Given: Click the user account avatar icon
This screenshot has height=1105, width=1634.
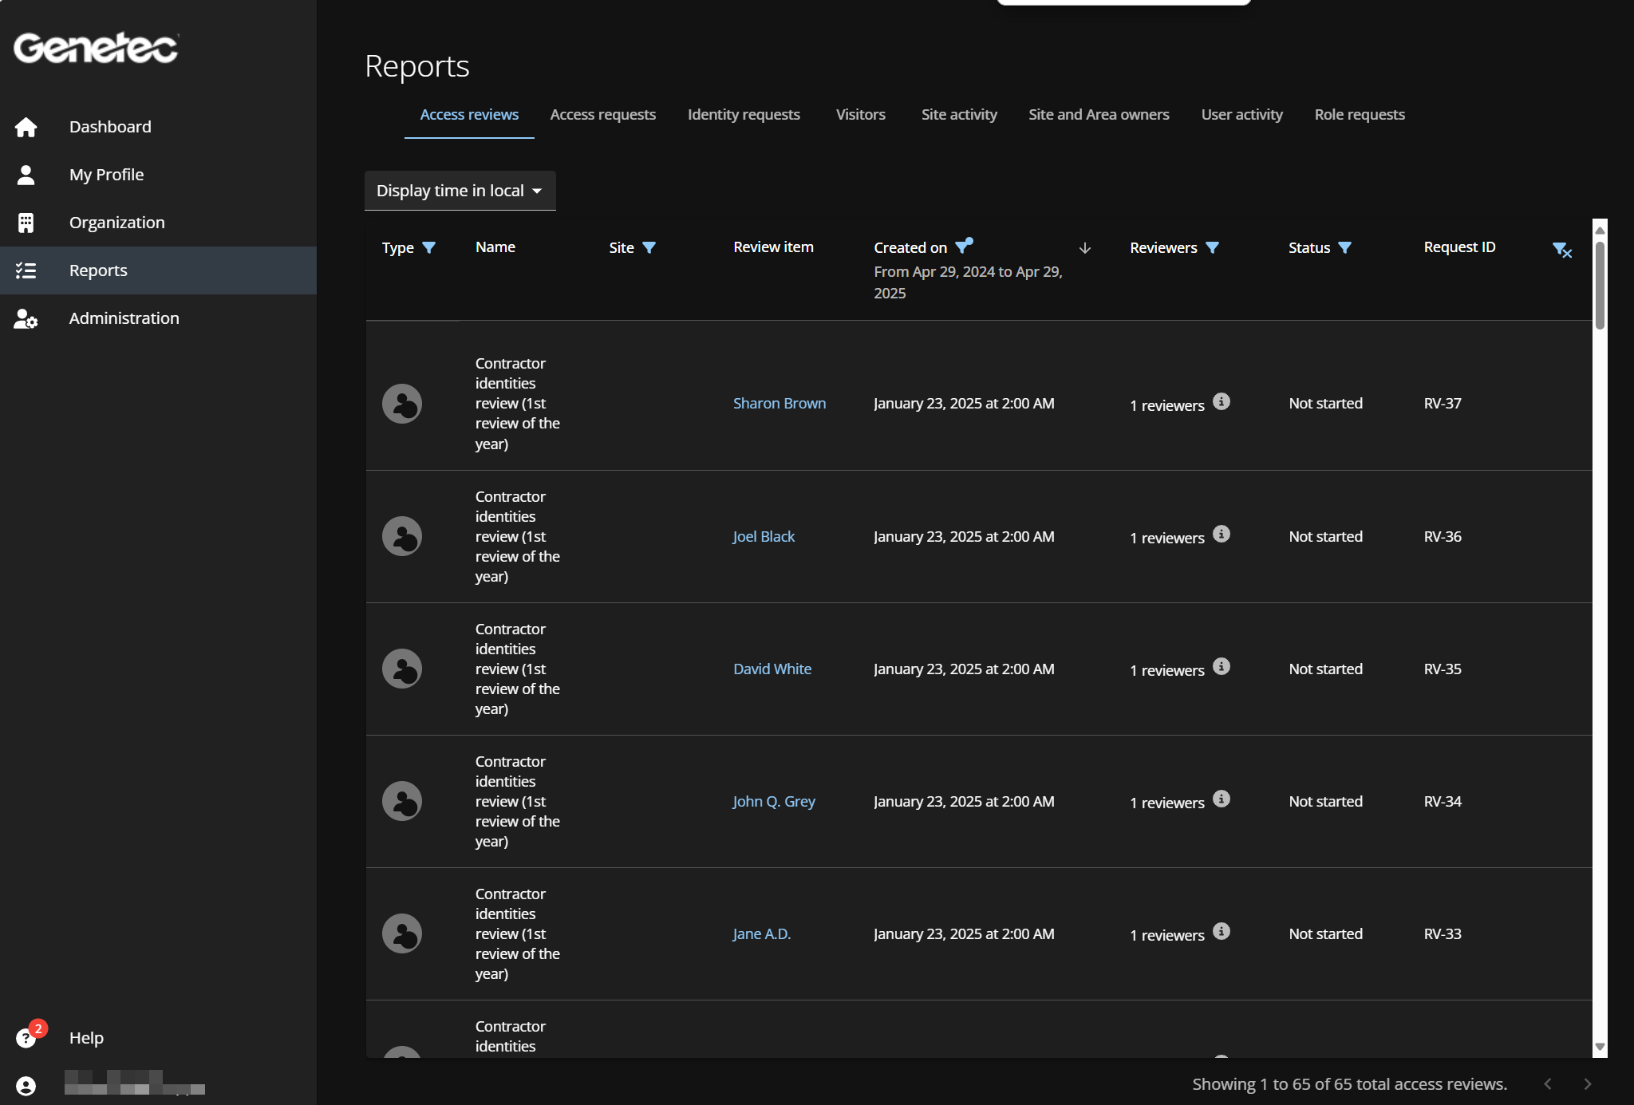Looking at the screenshot, I should [26, 1086].
